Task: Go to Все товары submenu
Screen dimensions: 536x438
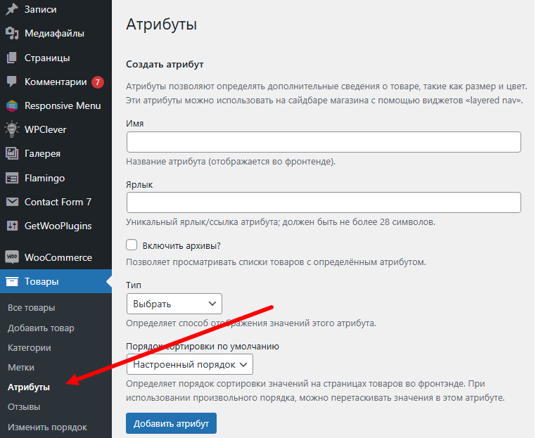Action: tap(32, 307)
